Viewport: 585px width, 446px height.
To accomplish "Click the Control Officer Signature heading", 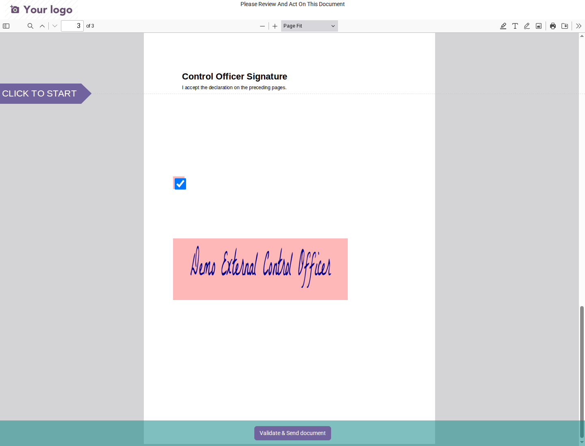I will coord(234,77).
